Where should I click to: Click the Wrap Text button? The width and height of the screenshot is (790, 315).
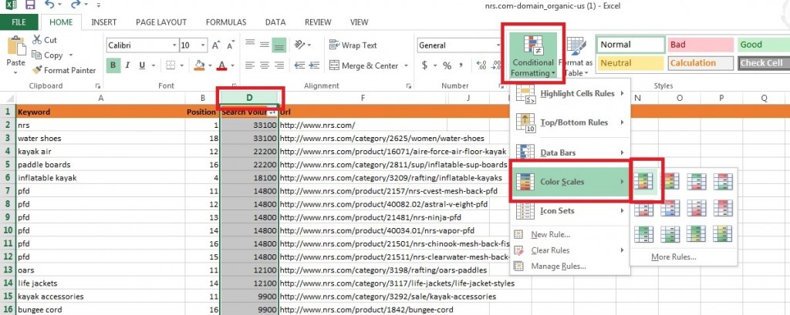coord(353,45)
